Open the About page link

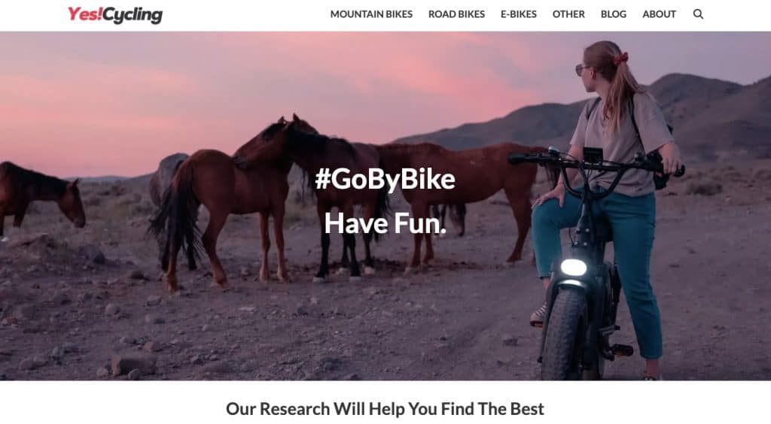pos(659,14)
